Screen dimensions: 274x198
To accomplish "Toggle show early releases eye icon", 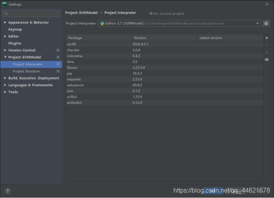I will pos(266,59).
